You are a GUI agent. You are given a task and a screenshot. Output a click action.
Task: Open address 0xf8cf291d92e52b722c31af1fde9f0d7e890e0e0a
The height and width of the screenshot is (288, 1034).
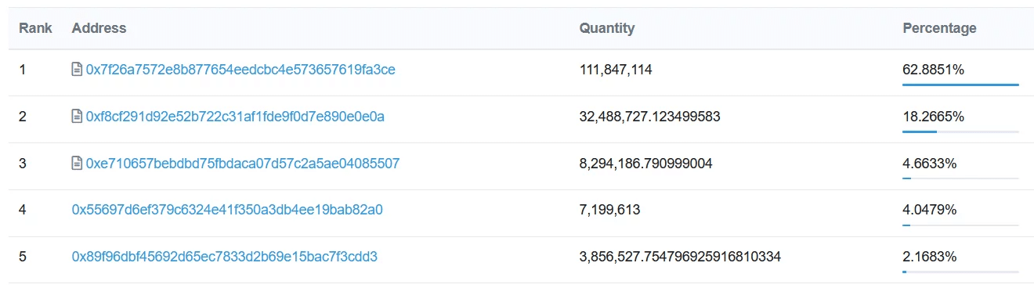[x=235, y=117]
